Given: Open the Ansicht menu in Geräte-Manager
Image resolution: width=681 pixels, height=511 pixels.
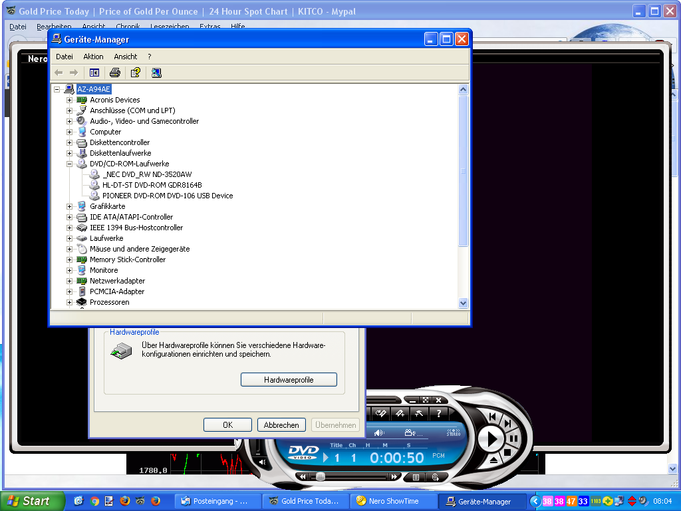Looking at the screenshot, I should (126, 57).
